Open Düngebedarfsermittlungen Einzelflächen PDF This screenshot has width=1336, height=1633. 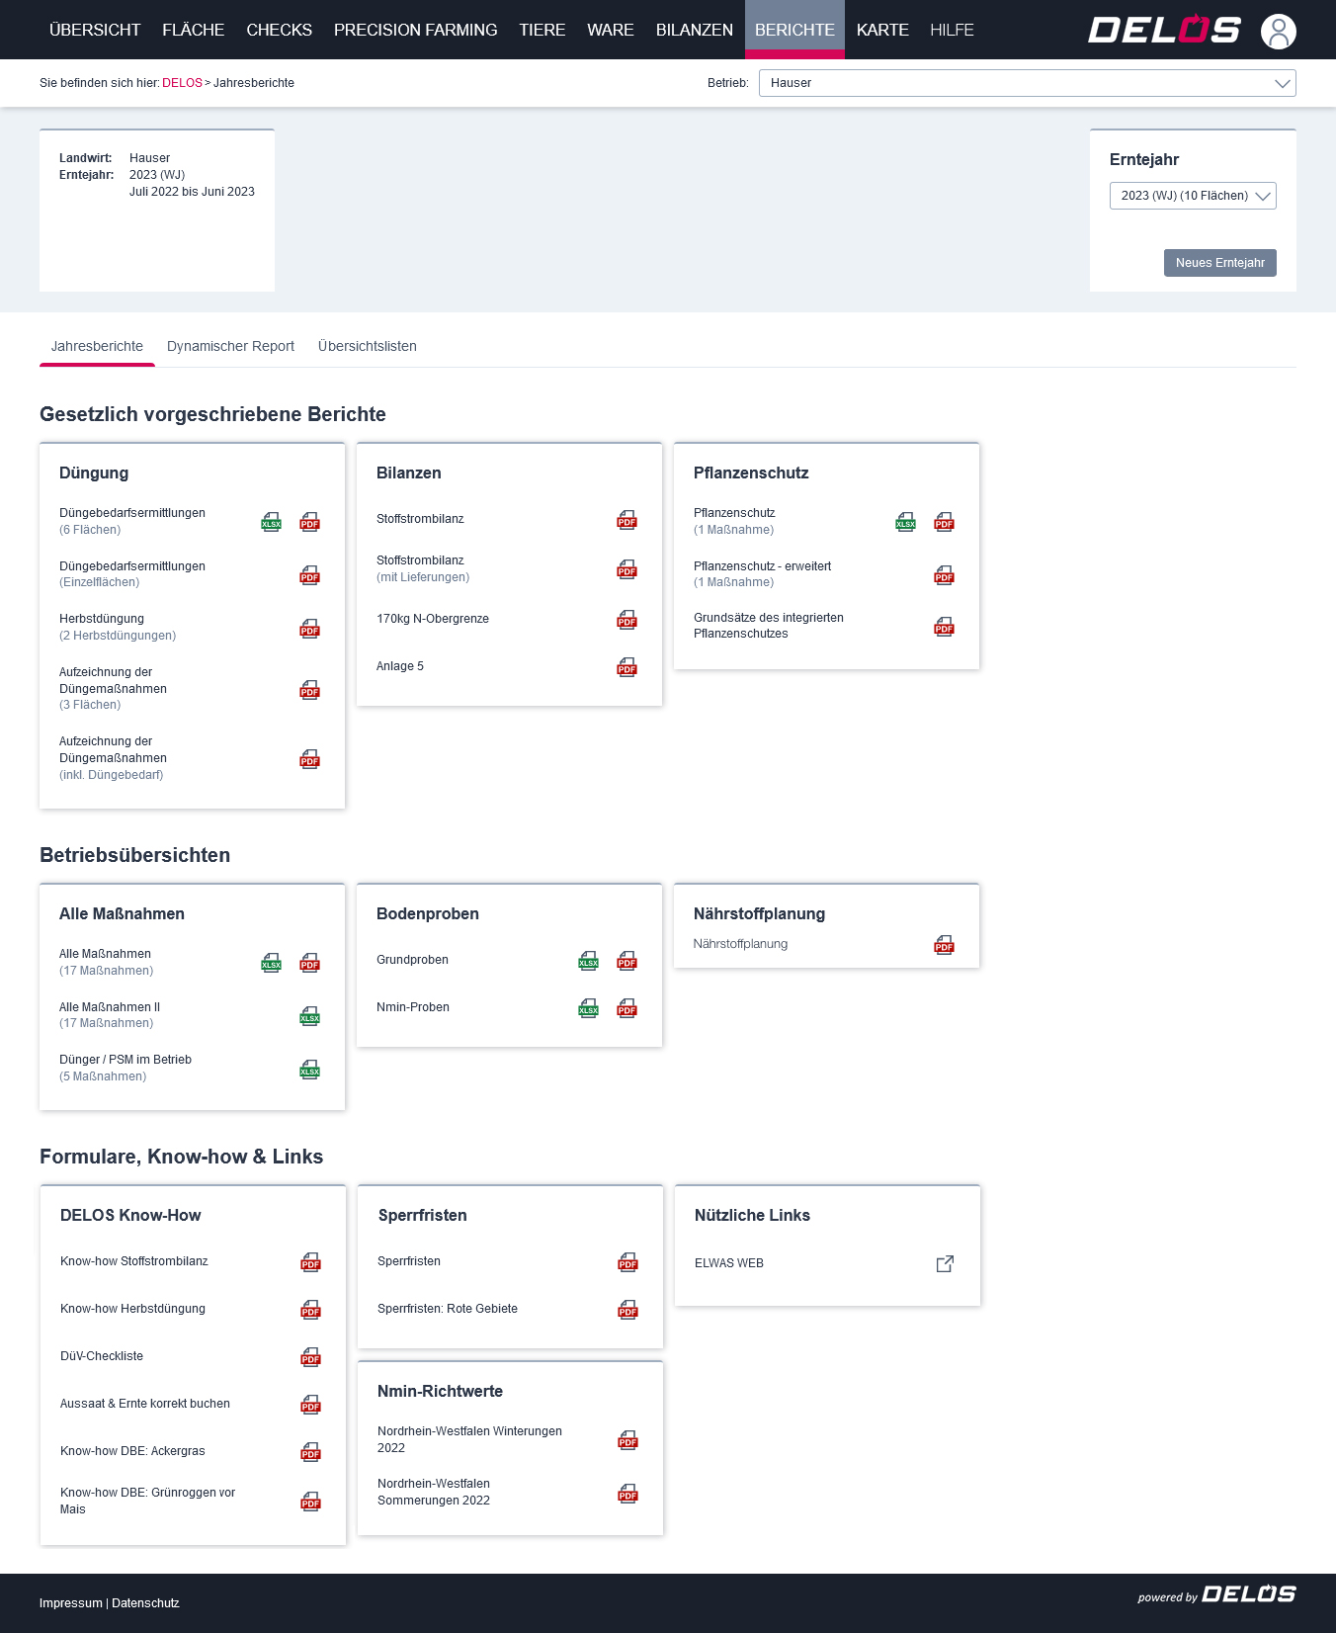coord(310,575)
